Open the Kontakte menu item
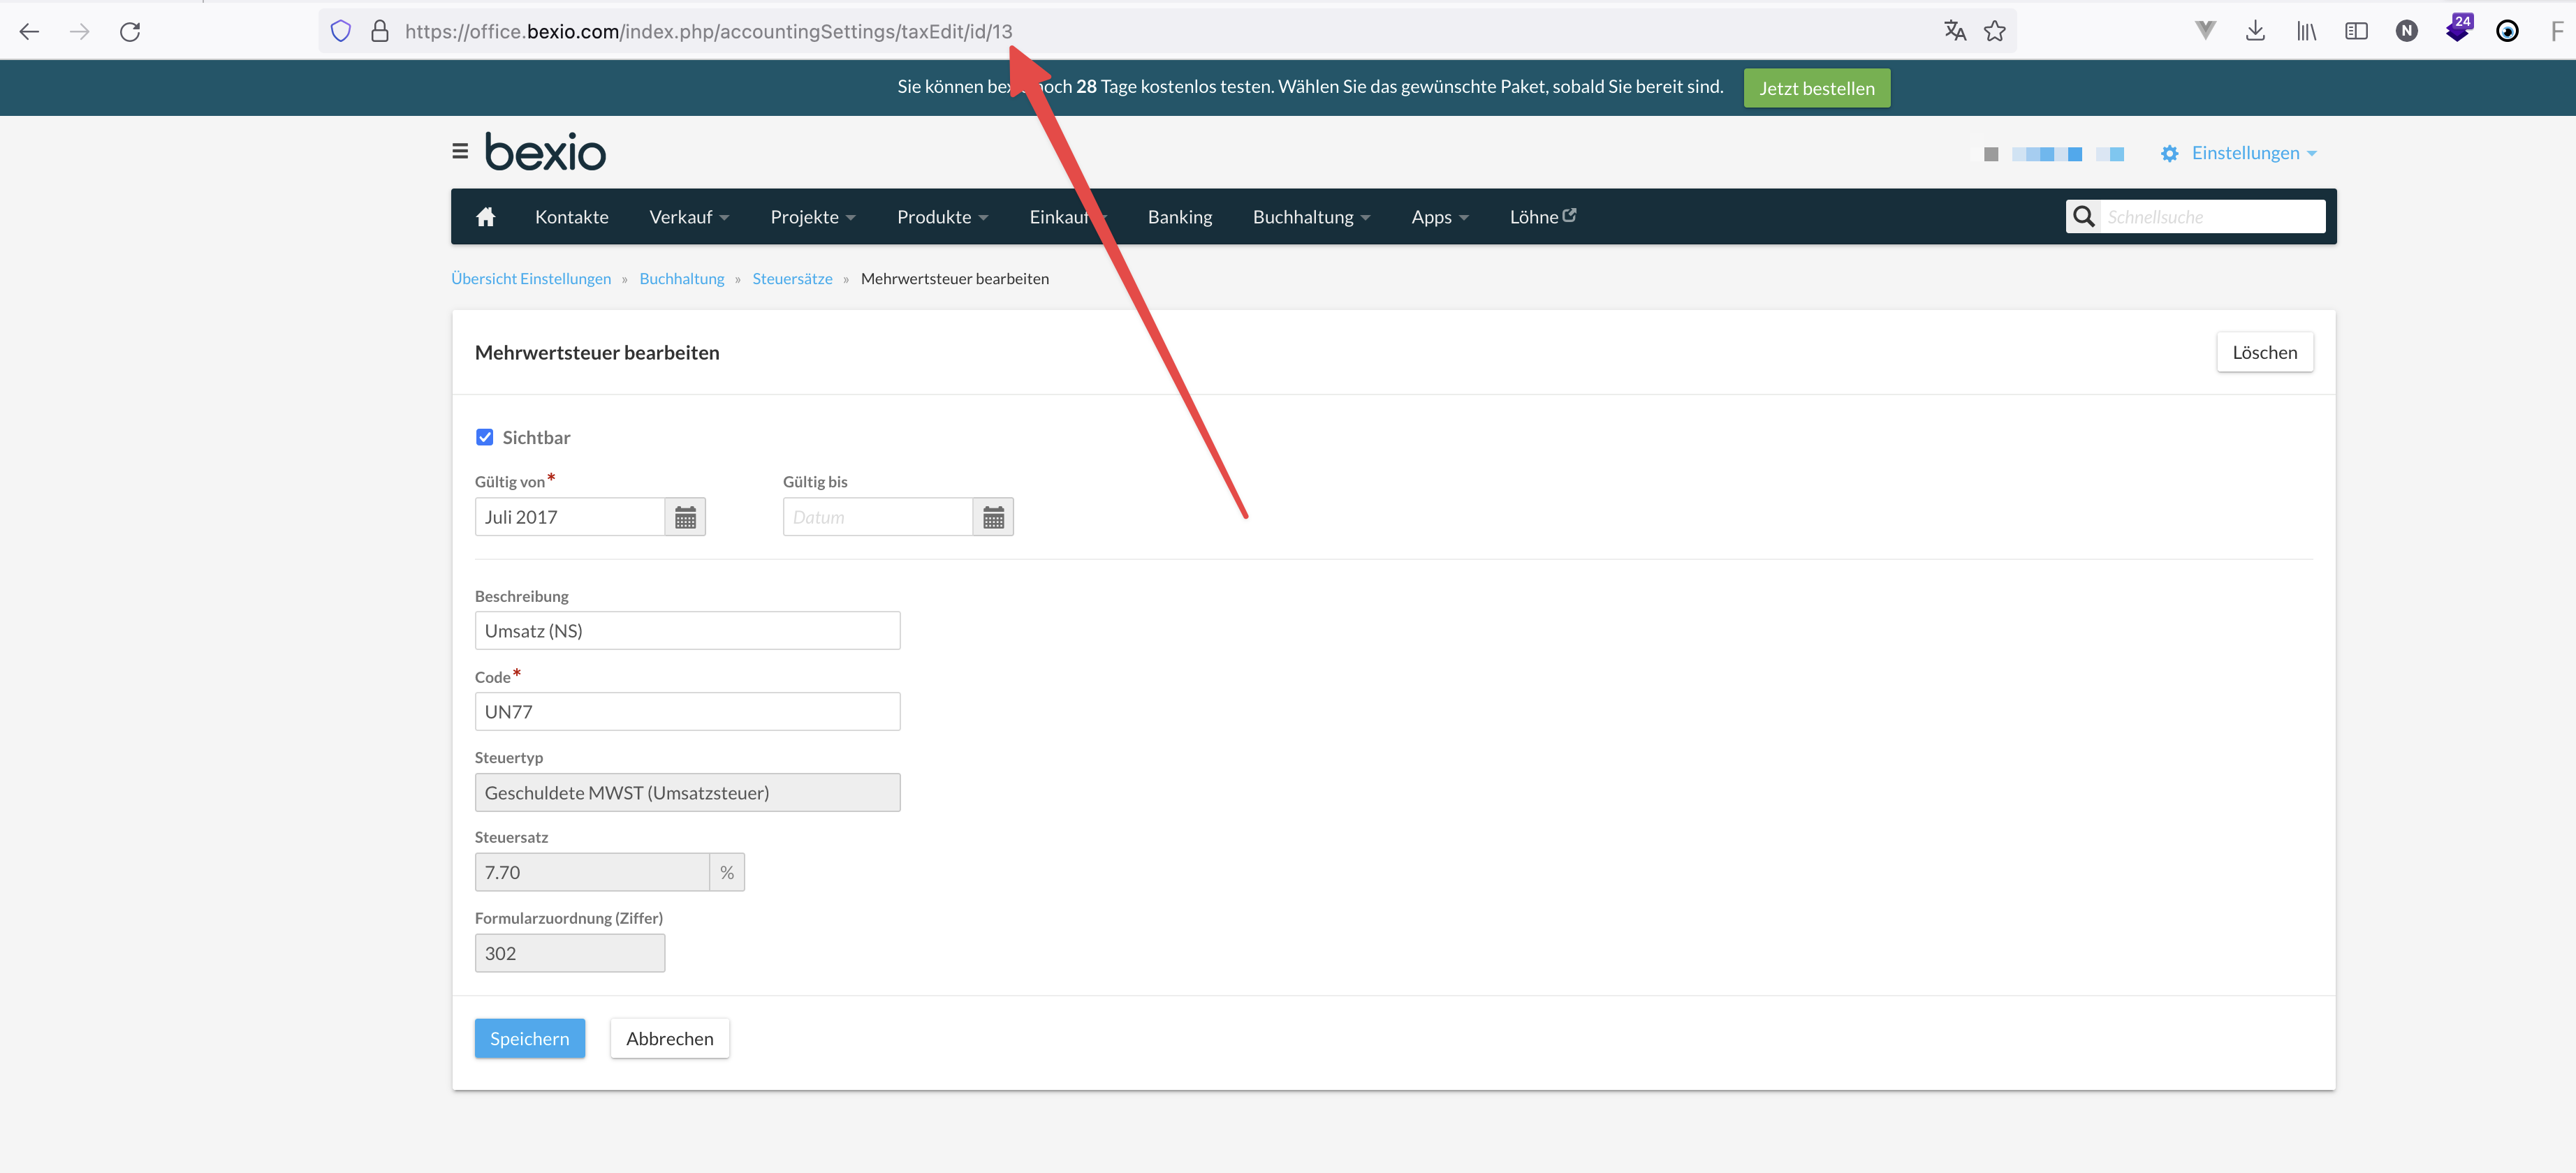 [x=571, y=217]
